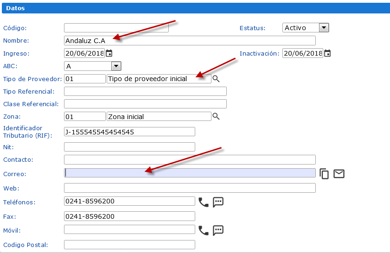The width and height of the screenshot is (390, 253).
Task: Edit the RIF field J-155545545454545
Action: point(129,132)
